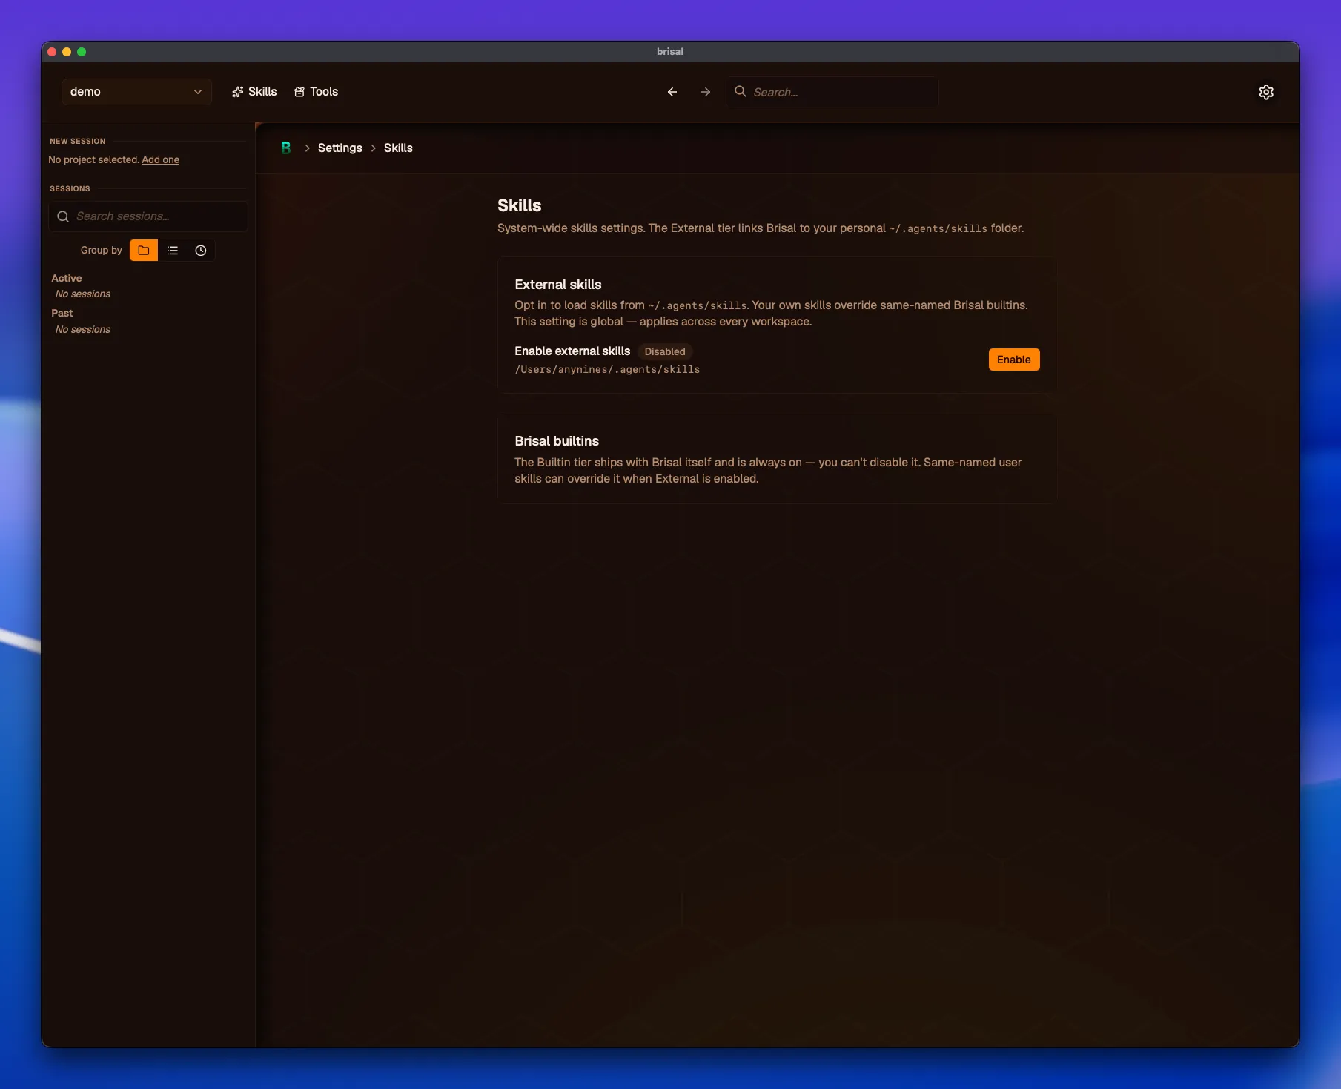1341x1089 pixels.
Task: Group sessions by folder icon
Action: click(x=144, y=251)
